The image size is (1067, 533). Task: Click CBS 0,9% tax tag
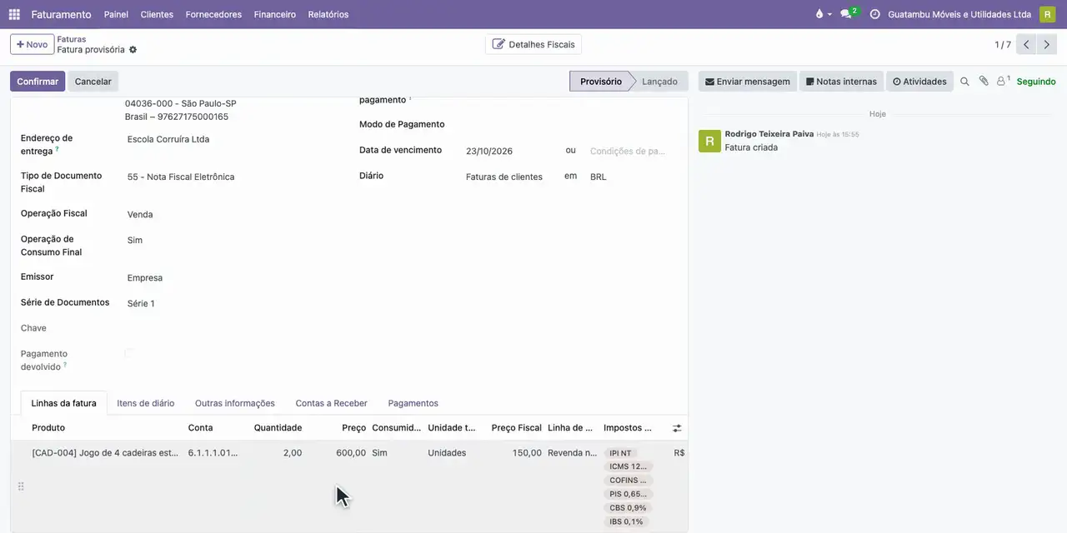tap(628, 508)
